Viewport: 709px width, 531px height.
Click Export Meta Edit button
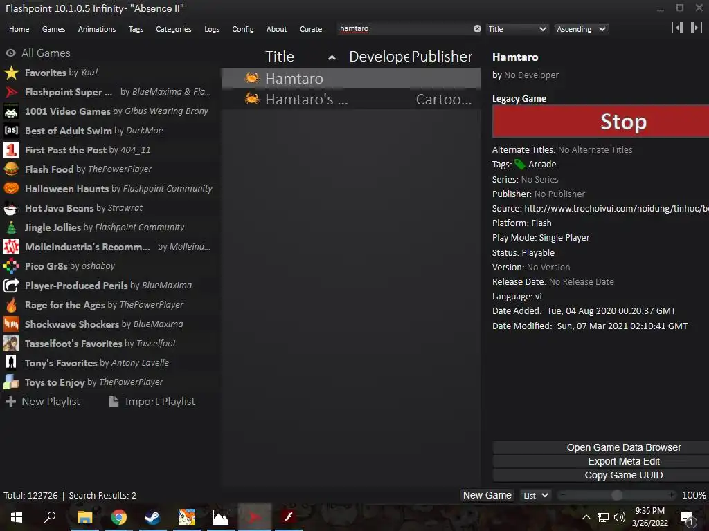tap(600, 461)
